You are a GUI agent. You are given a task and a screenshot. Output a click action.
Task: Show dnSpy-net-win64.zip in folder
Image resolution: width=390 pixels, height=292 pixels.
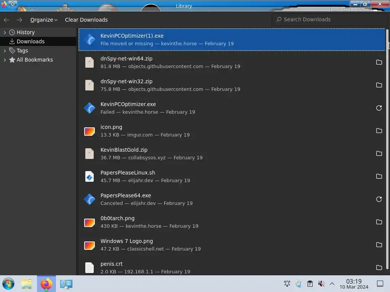coord(379,62)
